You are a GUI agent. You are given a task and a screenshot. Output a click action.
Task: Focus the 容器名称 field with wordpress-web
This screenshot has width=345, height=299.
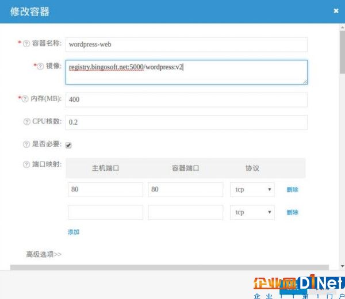coord(186,45)
